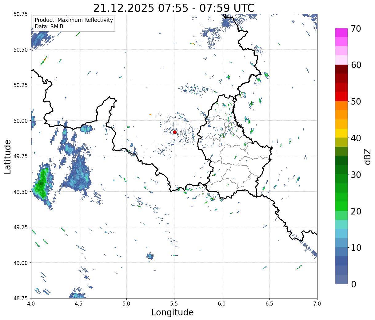The height and width of the screenshot is (320, 375).
Task: Click the yellow colorbar swatch just above 40
Action: tap(341, 133)
